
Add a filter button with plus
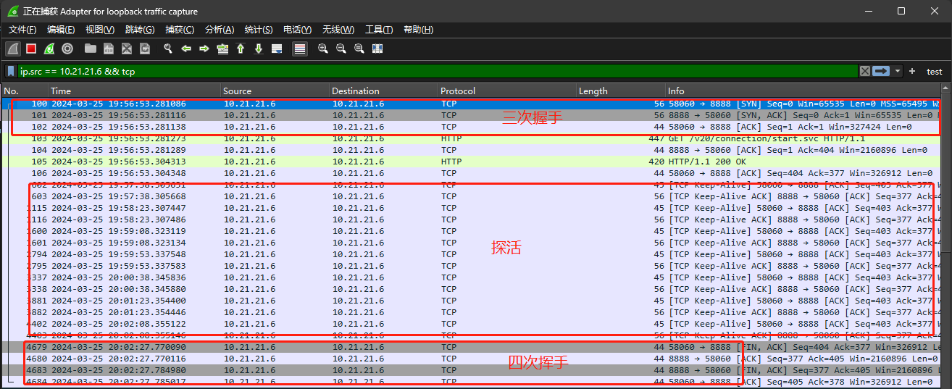pos(912,71)
